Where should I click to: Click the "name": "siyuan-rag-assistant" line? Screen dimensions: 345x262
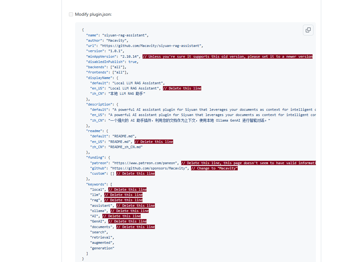[x=117, y=35]
